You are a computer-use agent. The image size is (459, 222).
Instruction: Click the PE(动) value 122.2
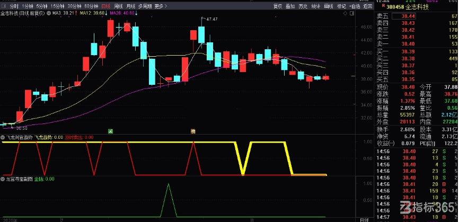click(x=452, y=144)
